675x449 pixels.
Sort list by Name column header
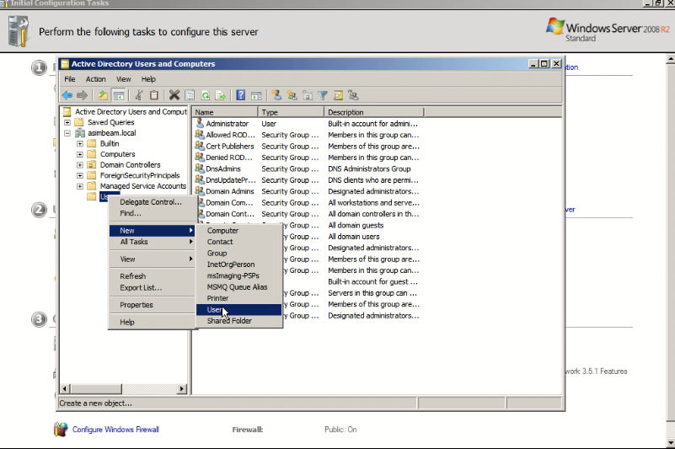pyautogui.click(x=225, y=112)
